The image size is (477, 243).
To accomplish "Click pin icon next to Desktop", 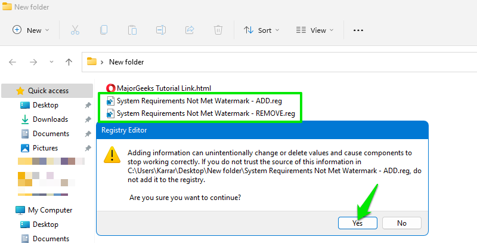I will click(x=88, y=105).
